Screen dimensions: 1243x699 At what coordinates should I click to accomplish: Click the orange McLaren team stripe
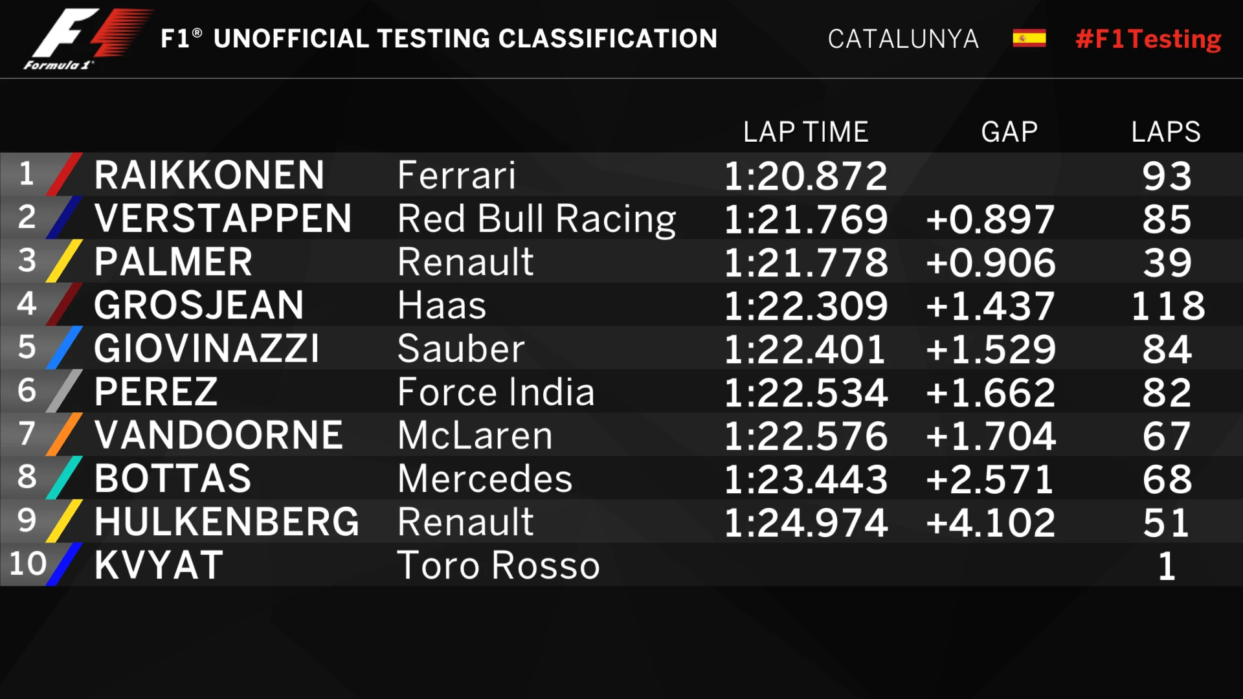65,434
